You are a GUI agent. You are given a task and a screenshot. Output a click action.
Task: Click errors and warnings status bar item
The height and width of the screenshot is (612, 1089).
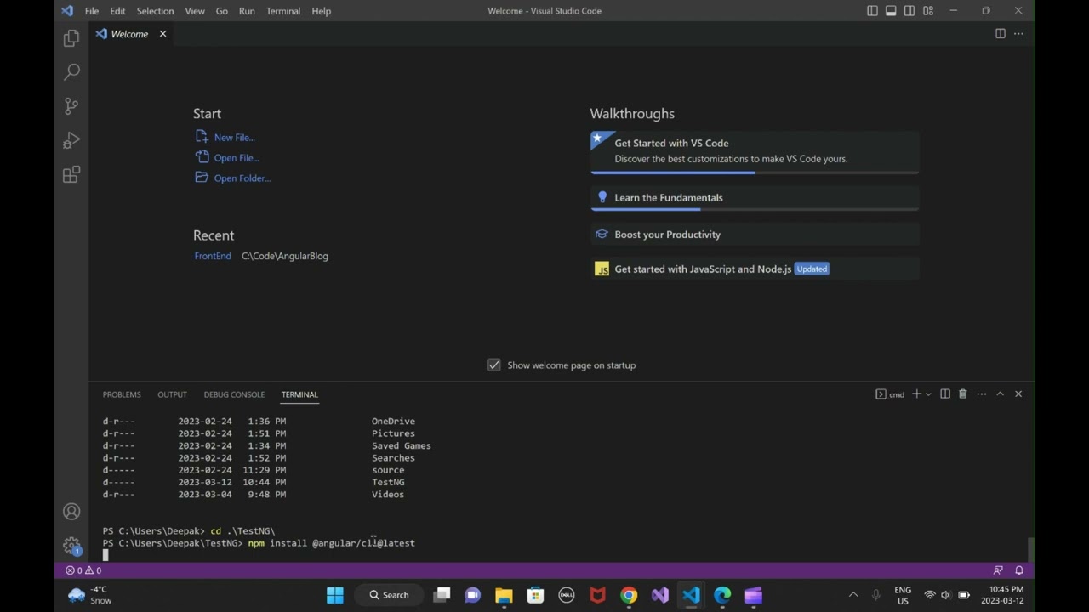tap(83, 570)
